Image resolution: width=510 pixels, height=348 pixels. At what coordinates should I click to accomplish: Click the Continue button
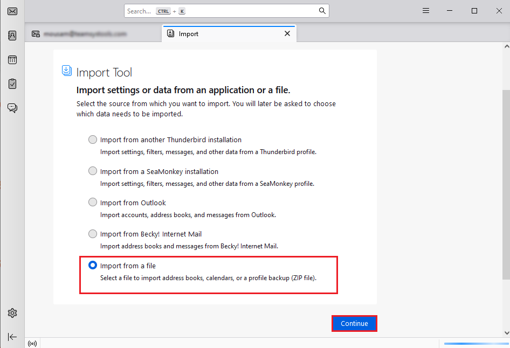pos(354,324)
